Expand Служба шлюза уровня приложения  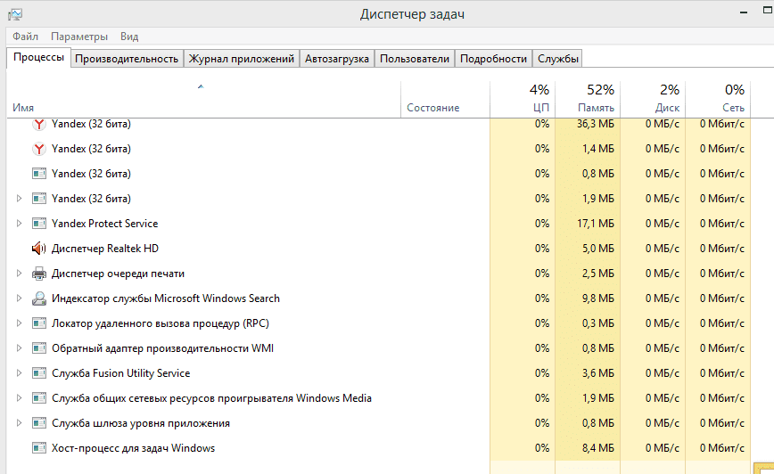point(19,422)
